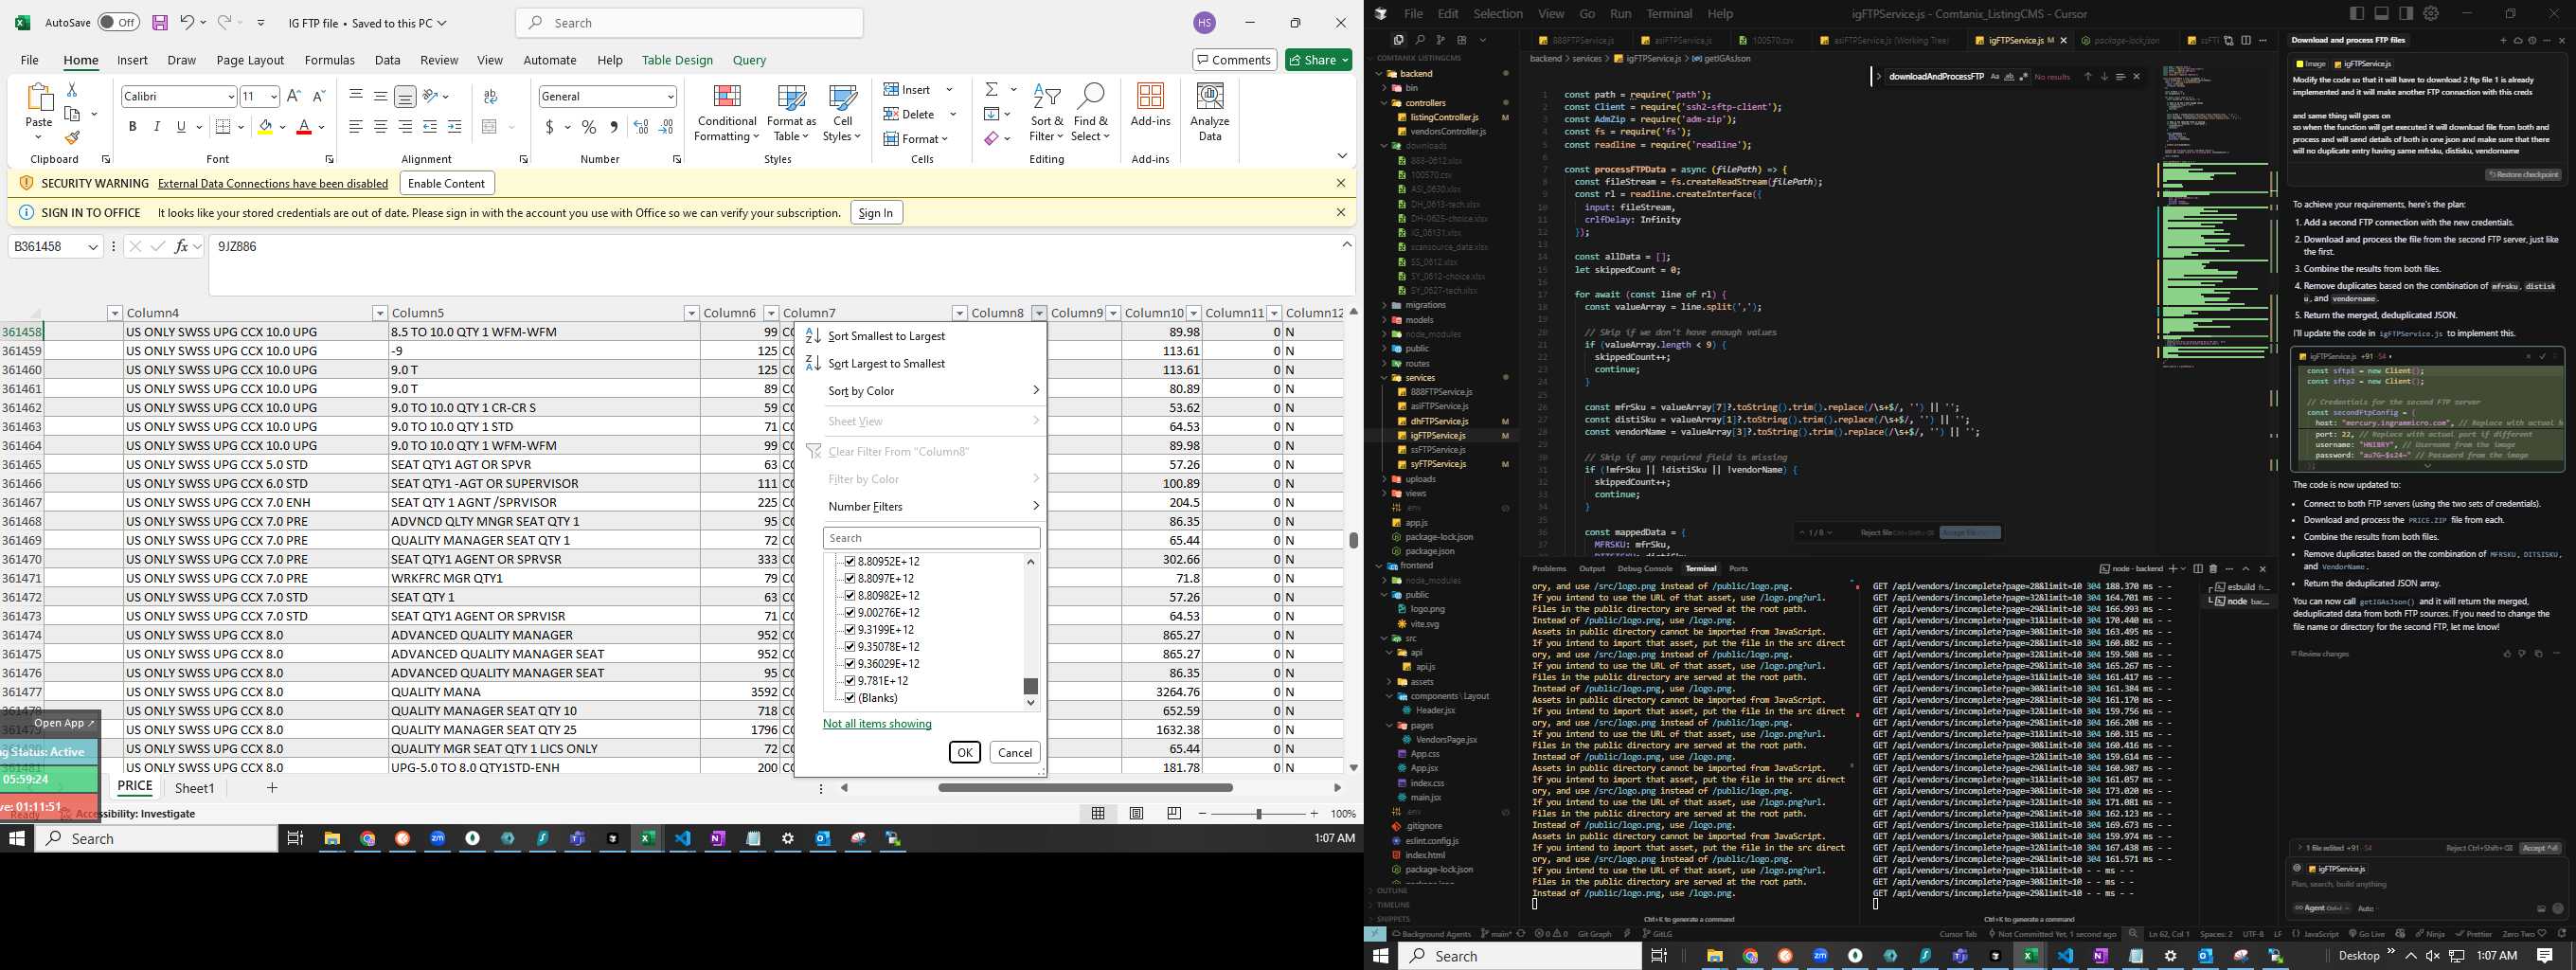Click Increase Decimal icon
Image resolution: width=2576 pixels, height=970 pixels.
pyautogui.click(x=641, y=127)
